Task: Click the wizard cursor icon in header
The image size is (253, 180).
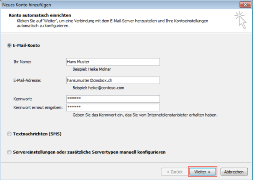Action: point(241,20)
